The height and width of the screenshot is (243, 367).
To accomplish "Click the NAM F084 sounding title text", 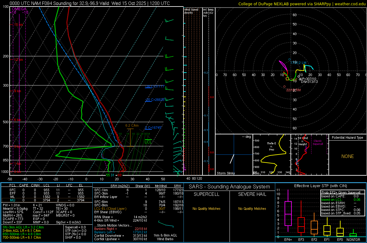I will pyautogui.click(x=90, y=3).
